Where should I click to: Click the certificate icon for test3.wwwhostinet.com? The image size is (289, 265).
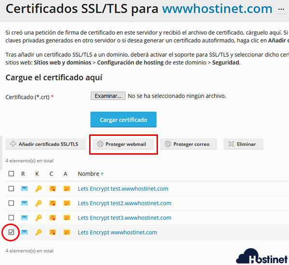point(53,218)
